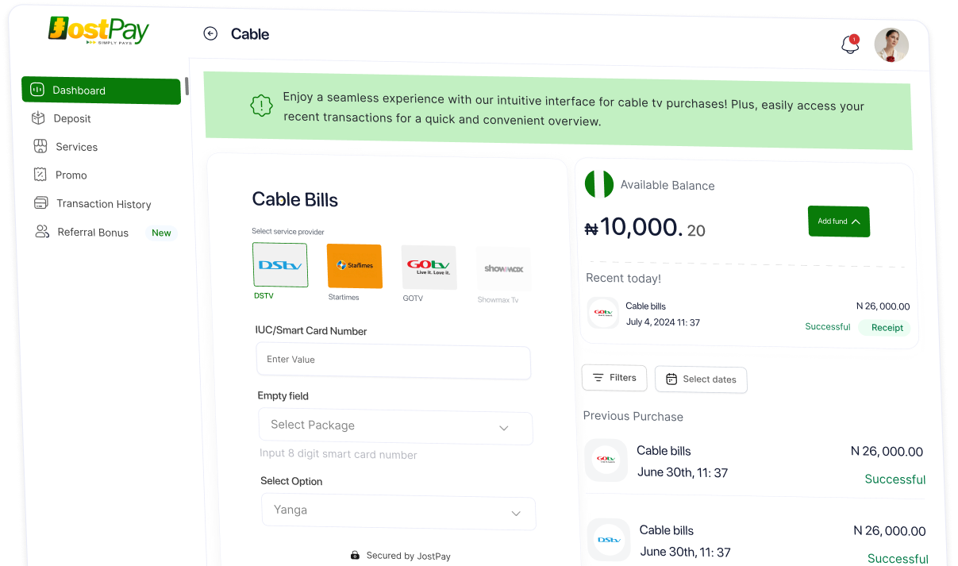The height and width of the screenshot is (566, 958).
Task: Go to Dashboard in sidebar
Action: [x=101, y=90]
